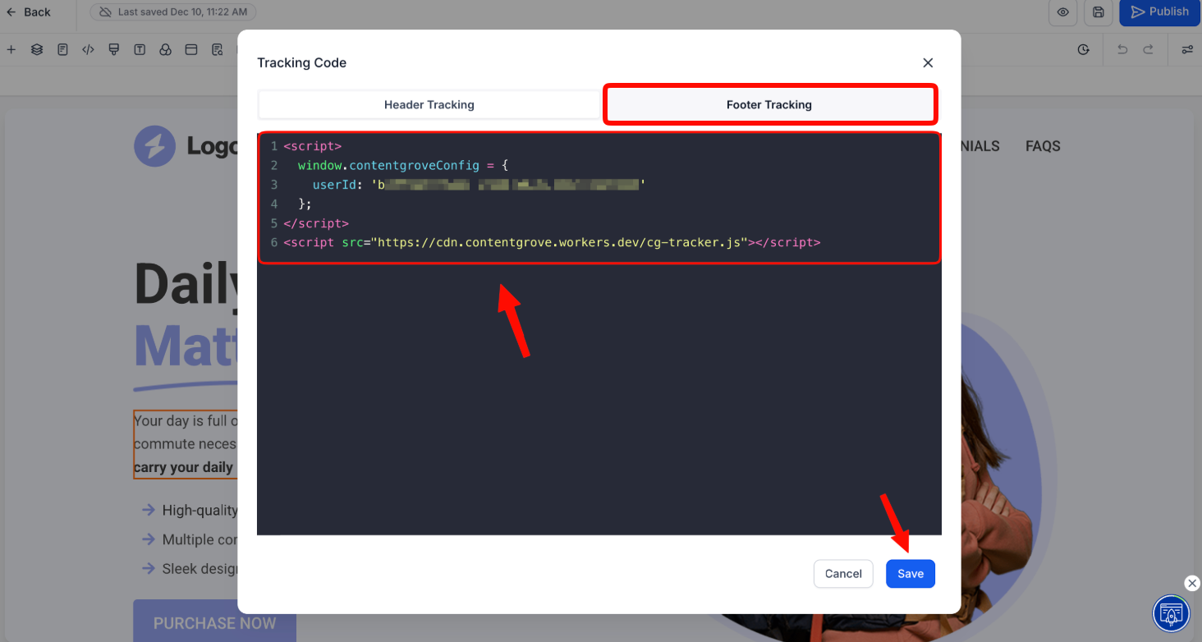This screenshot has height=642, width=1202.
Task: Click the userId line in code editor
Action: tap(479, 185)
